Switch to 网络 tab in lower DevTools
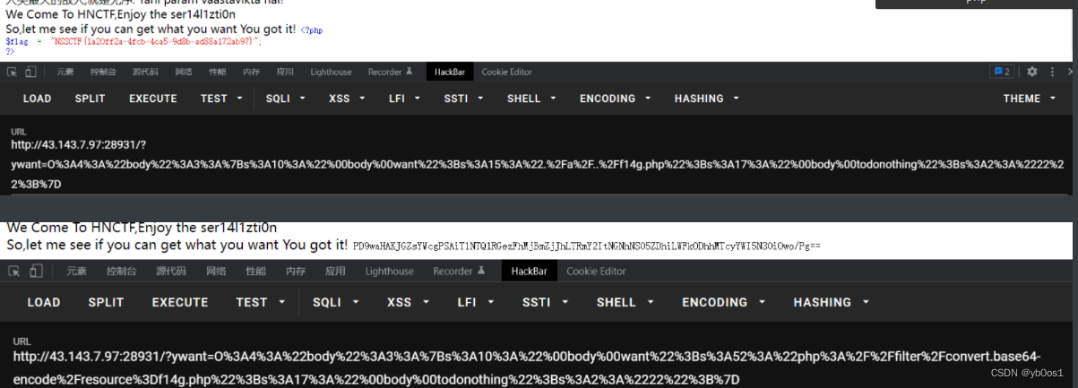Viewport: 1078px width, 388px height. pos(216,271)
